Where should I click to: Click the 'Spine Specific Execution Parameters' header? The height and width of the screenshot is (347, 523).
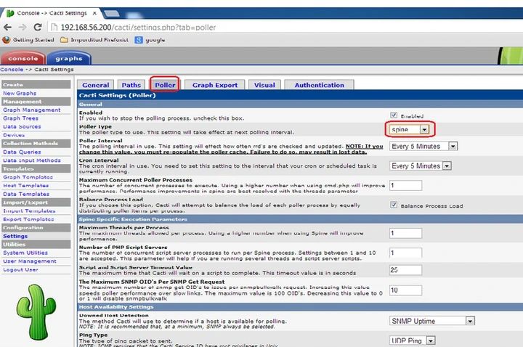point(133,219)
